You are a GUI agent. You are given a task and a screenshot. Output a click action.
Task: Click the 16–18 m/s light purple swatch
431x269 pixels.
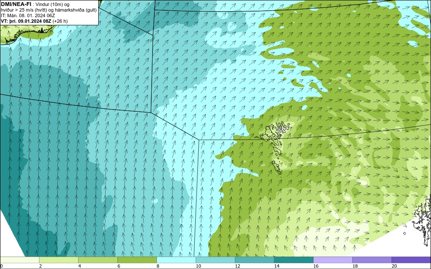[333, 260]
